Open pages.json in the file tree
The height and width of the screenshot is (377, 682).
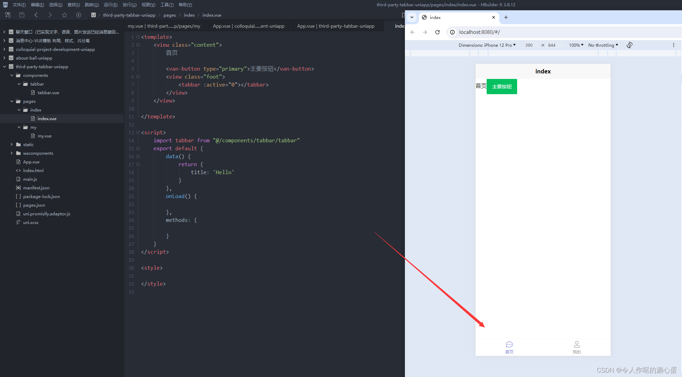click(34, 205)
